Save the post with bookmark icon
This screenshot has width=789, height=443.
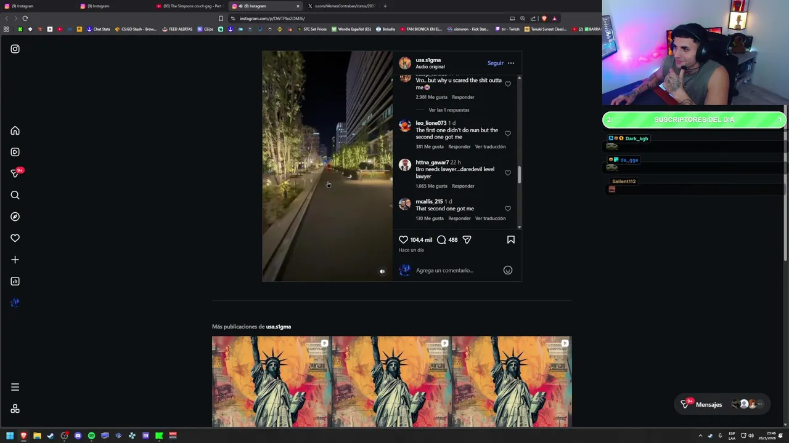[511, 240]
